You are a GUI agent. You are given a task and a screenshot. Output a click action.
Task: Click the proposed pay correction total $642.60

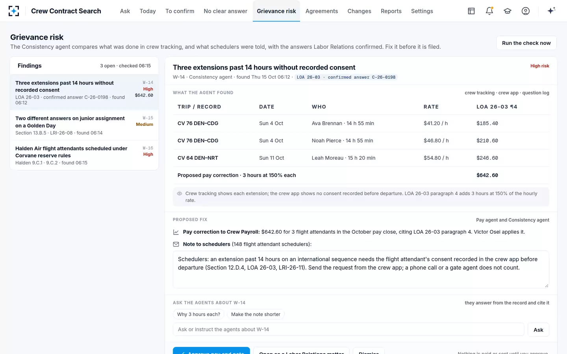point(487,175)
